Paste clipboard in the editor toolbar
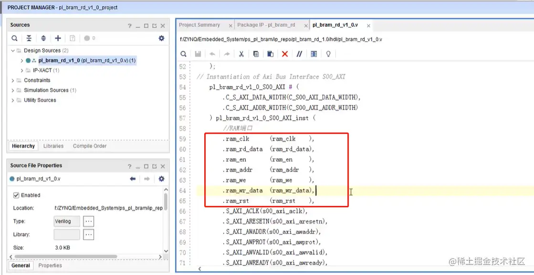Screen dimensions: 534x275 (x=271, y=54)
